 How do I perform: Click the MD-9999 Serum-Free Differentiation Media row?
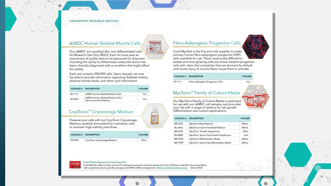[211, 143]
